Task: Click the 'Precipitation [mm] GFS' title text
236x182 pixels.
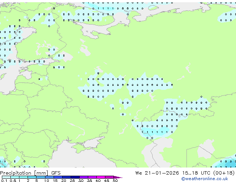Action: point(30,173)
